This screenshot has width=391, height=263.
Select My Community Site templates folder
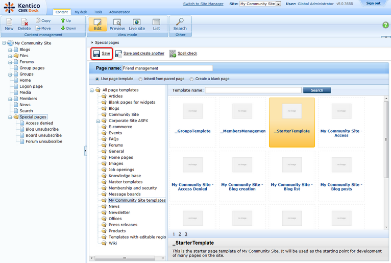[x=137, y=200]
